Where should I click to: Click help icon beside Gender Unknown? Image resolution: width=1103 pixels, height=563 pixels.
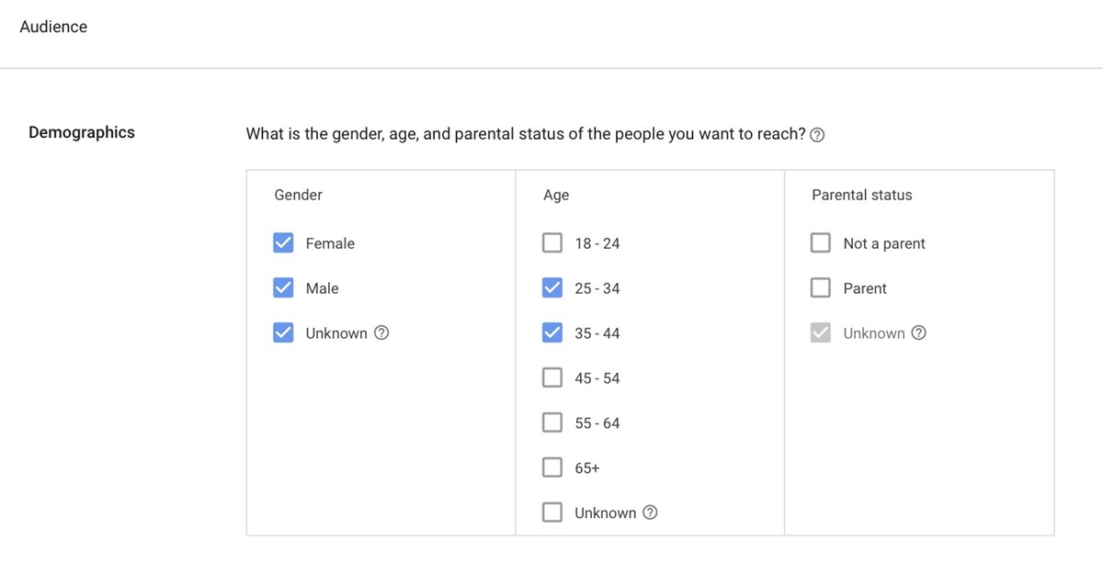(381, 333)
